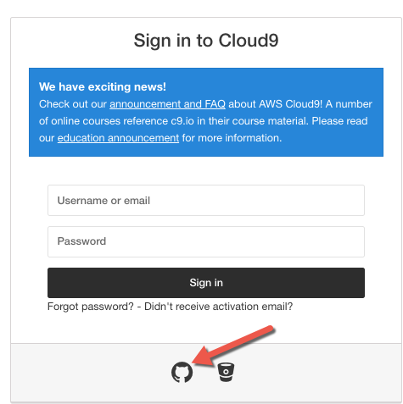Focus the Username or email field
403x404 pixels.
(x=206, y=200)
